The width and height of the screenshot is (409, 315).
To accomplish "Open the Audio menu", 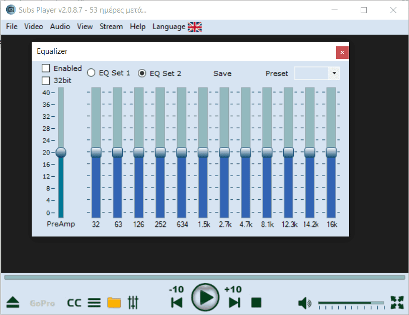I will [60, 27].
